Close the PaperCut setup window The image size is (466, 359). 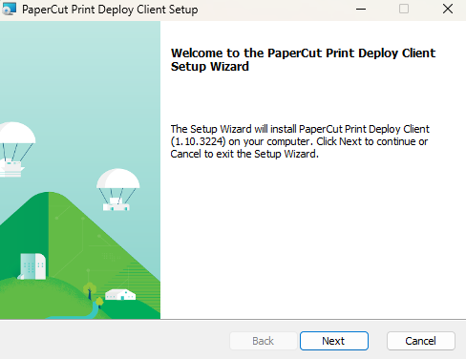point(448,9)
